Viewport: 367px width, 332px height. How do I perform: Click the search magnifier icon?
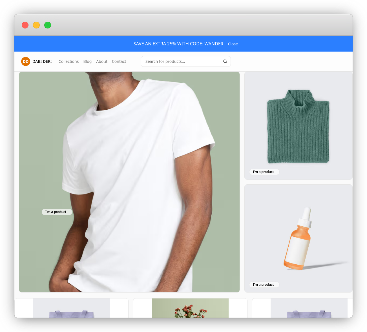[x=225, y=61]
